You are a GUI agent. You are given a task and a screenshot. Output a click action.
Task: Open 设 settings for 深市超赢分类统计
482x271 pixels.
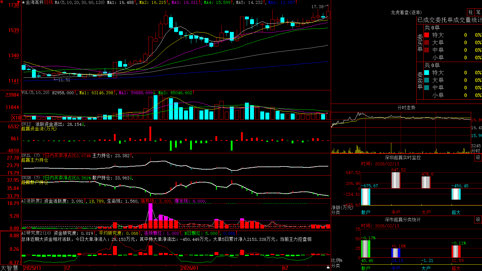[x=478, y=220]
